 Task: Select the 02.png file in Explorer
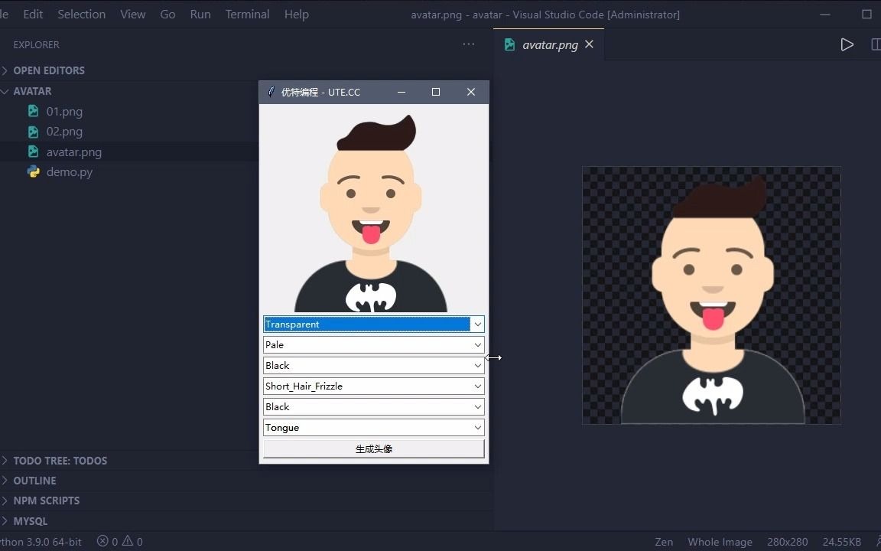(x=64, y=131)
